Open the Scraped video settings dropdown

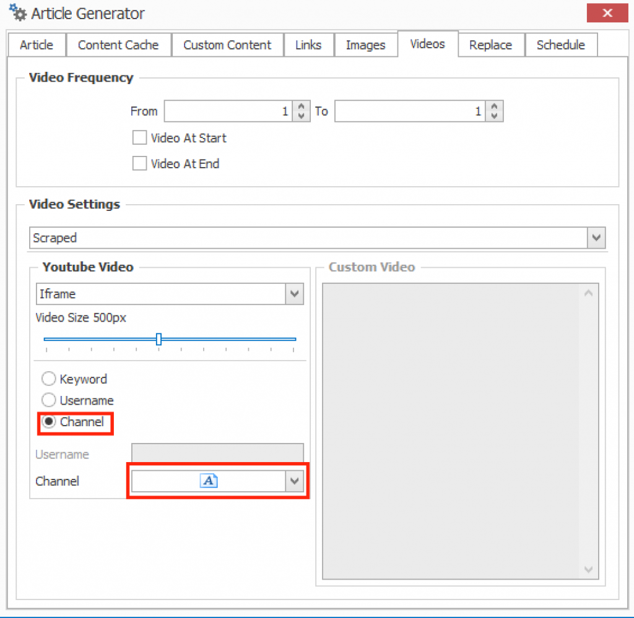(596, 238)
